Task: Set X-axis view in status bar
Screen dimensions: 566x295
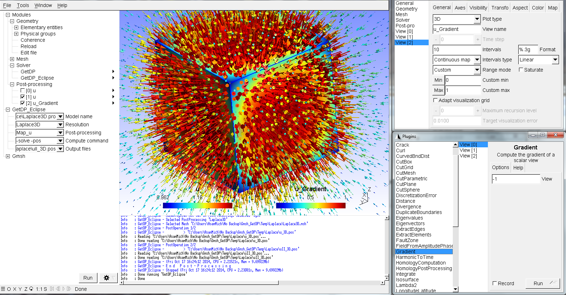Action: click(14, 289)
